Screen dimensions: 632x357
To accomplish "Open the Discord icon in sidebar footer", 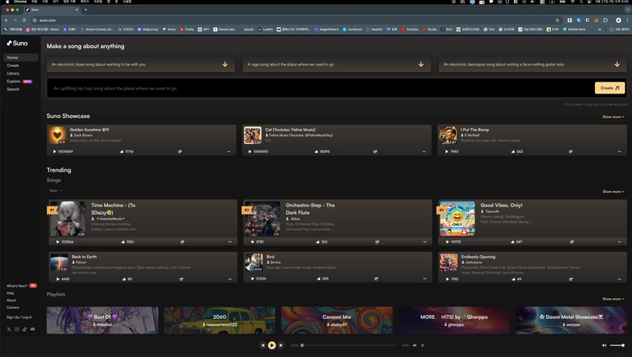I will pos(33,329).
